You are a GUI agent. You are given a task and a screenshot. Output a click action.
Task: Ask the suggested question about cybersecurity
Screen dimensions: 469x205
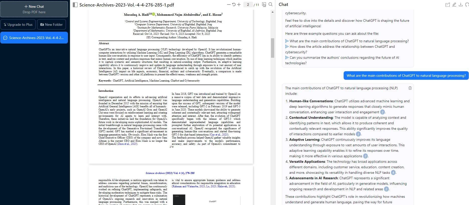click(x=342, y=47)
